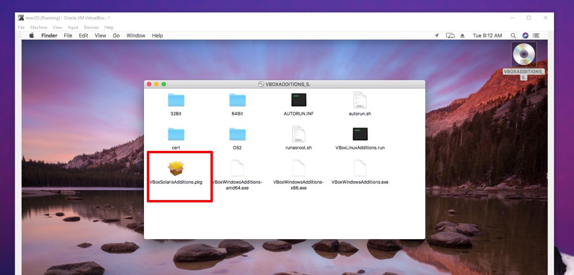Click the eject icon in the menu bar
Viewport: 574px width, 275px height.
[463, 36]
